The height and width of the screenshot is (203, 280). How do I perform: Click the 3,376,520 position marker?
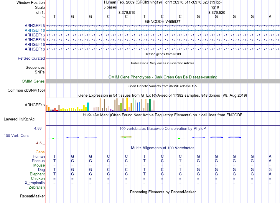click(217, 12)
